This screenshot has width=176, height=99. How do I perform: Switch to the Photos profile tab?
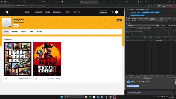click(39, 32)
